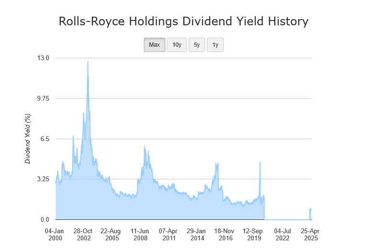Image resolution: width=367 pixels, height=248 pixels.
Task: Click the 13.0 y-axis label
Action: point(43,58)
